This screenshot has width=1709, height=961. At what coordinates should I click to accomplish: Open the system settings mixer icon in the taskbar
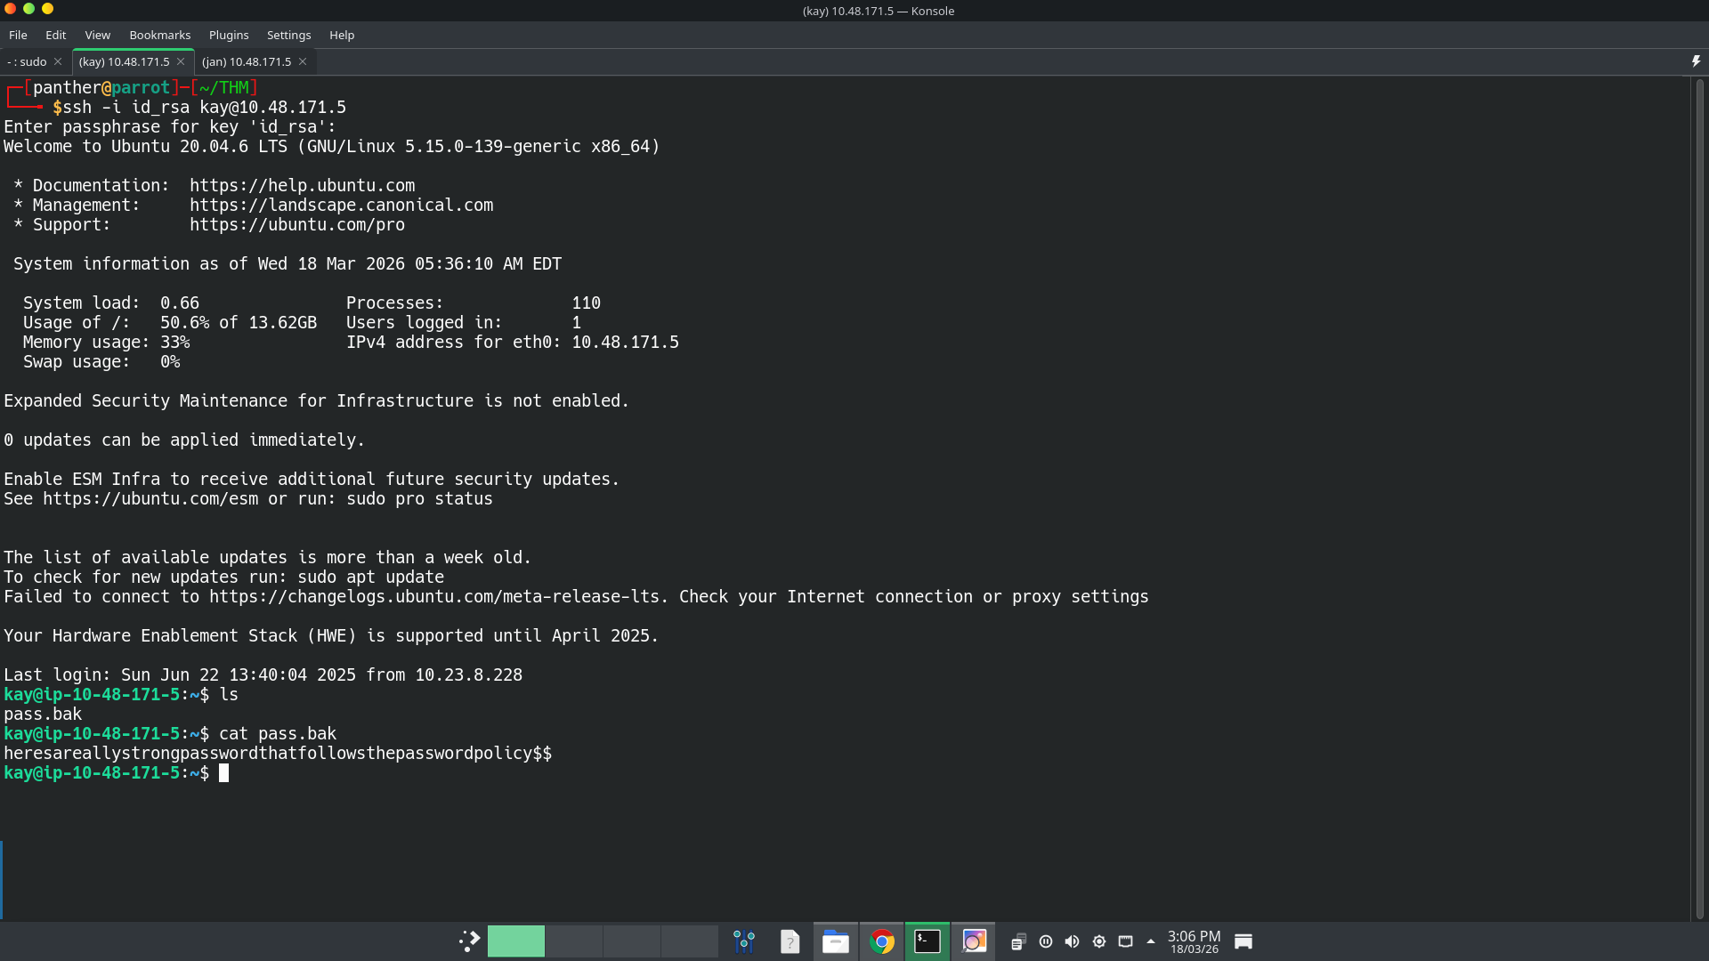click(x=744, y=941)
